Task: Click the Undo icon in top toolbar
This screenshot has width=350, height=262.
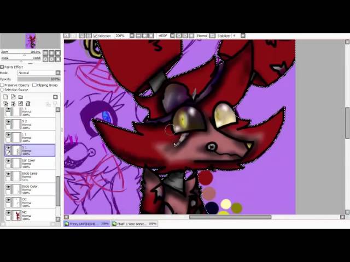Action: 66,35
